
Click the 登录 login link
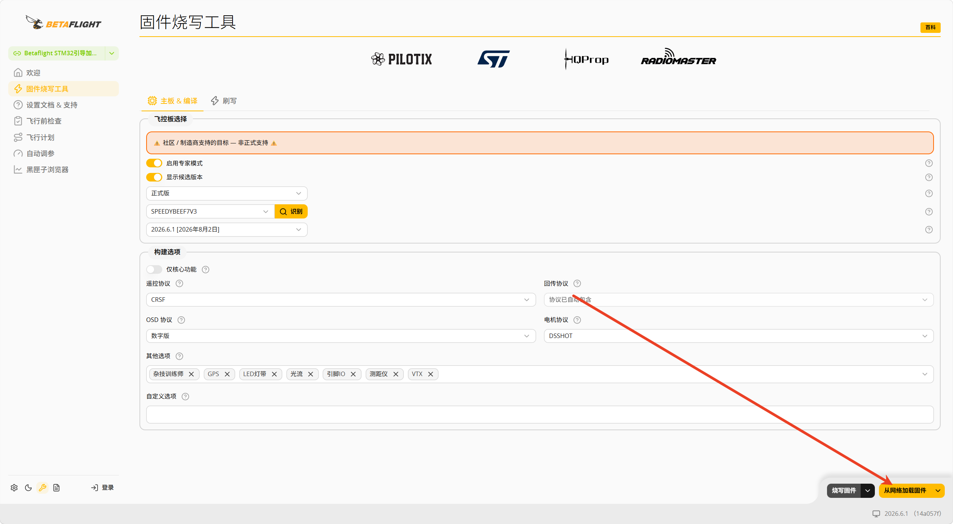tap(102, 487)
